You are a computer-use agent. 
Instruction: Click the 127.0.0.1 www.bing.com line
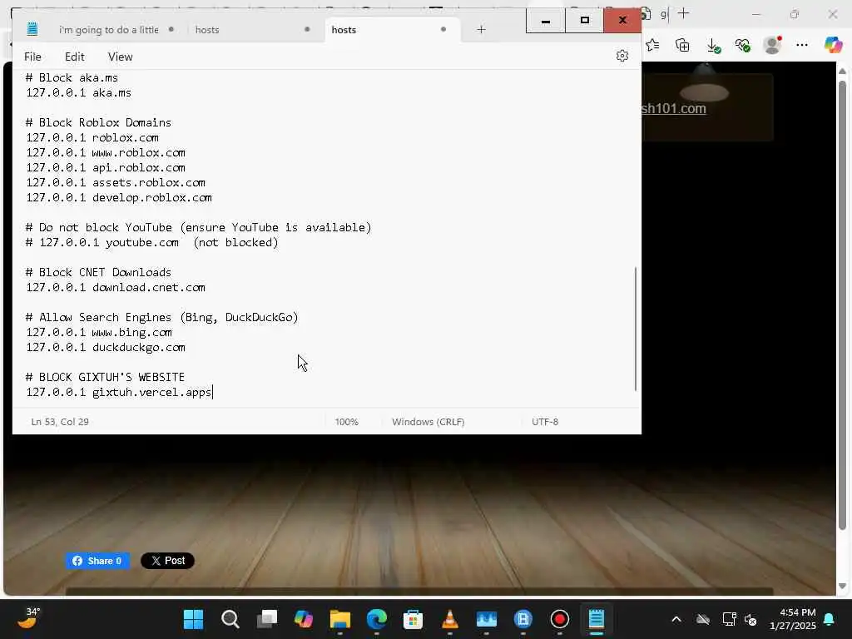point(100,332)
